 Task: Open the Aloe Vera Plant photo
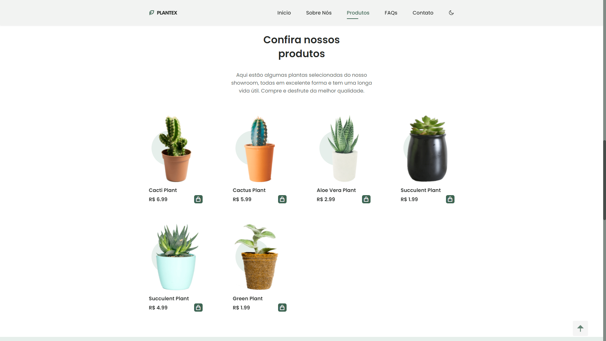pyautogui.click(x=344, y=149)
